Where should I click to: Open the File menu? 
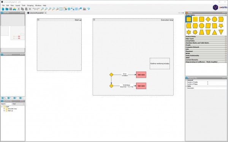pyautogui.click(x=3, y=5)
